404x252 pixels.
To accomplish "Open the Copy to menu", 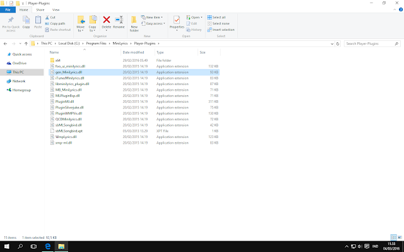I will click(x=93, y=24).
